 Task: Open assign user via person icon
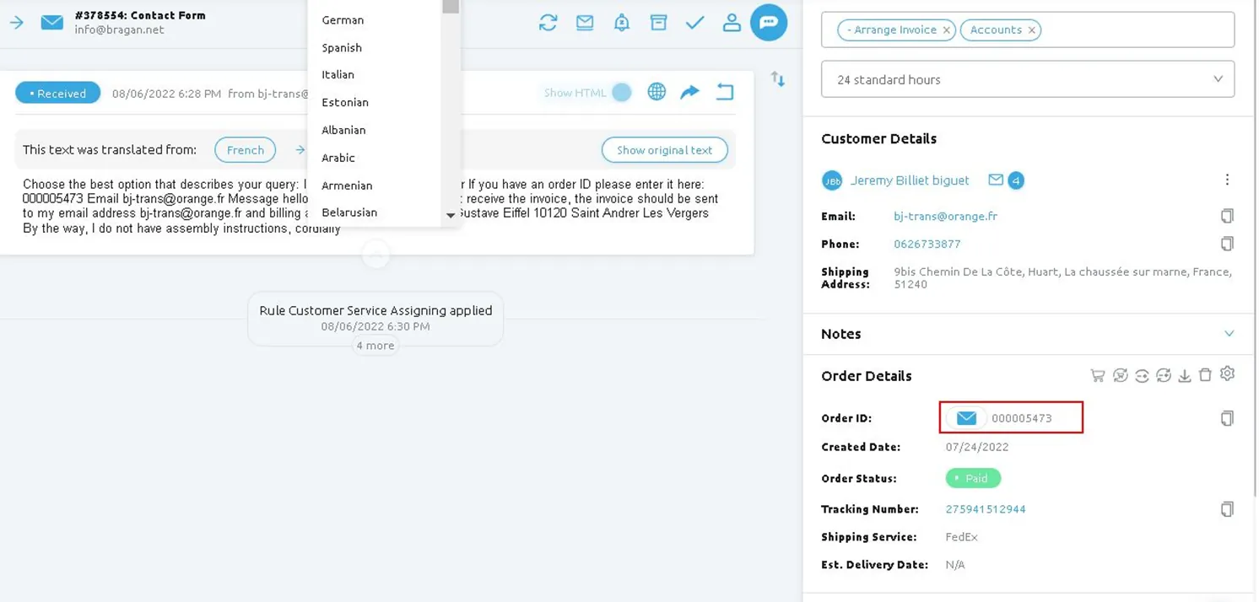pos(732,23)
